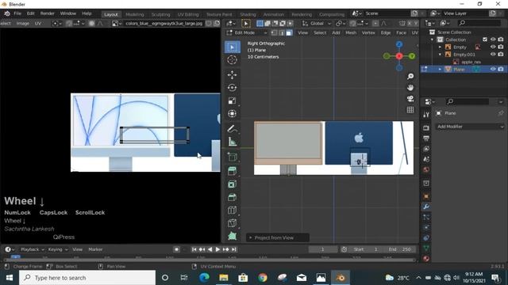Open the Object properties orange square tab
Viewport: 508px width, 285px height.
tap(426, 196)
